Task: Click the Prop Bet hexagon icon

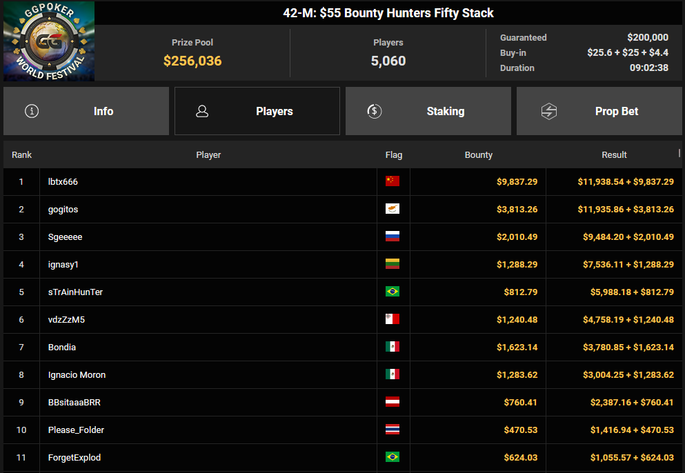Action: 549,111
